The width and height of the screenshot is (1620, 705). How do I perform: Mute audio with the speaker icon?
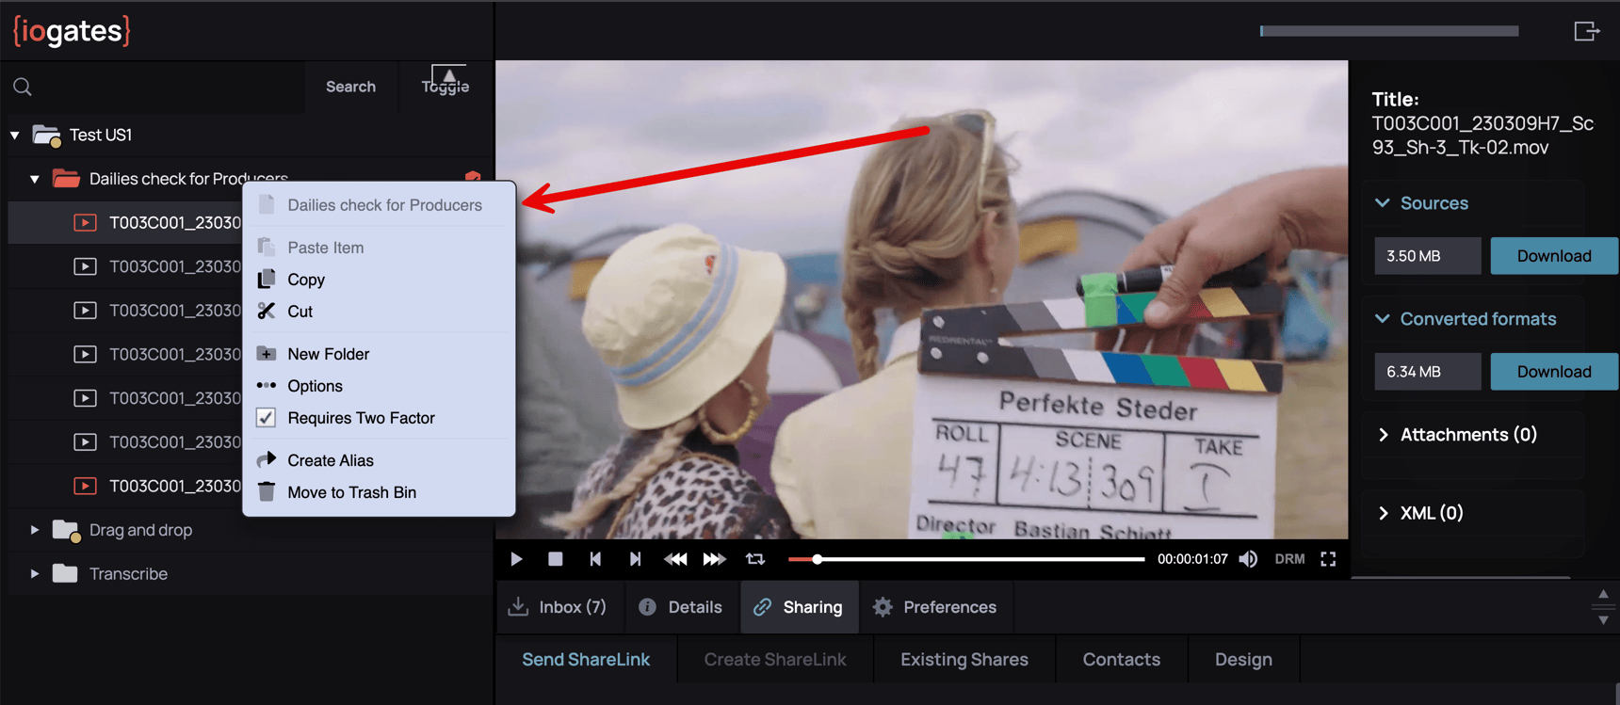(1248, 559)
